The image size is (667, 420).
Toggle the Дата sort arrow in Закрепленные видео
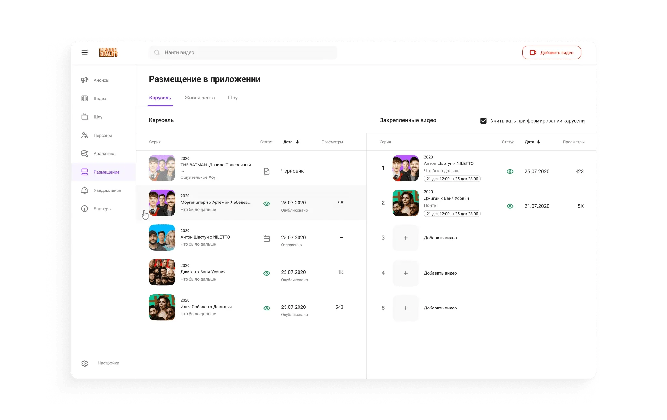pos(539,142)
